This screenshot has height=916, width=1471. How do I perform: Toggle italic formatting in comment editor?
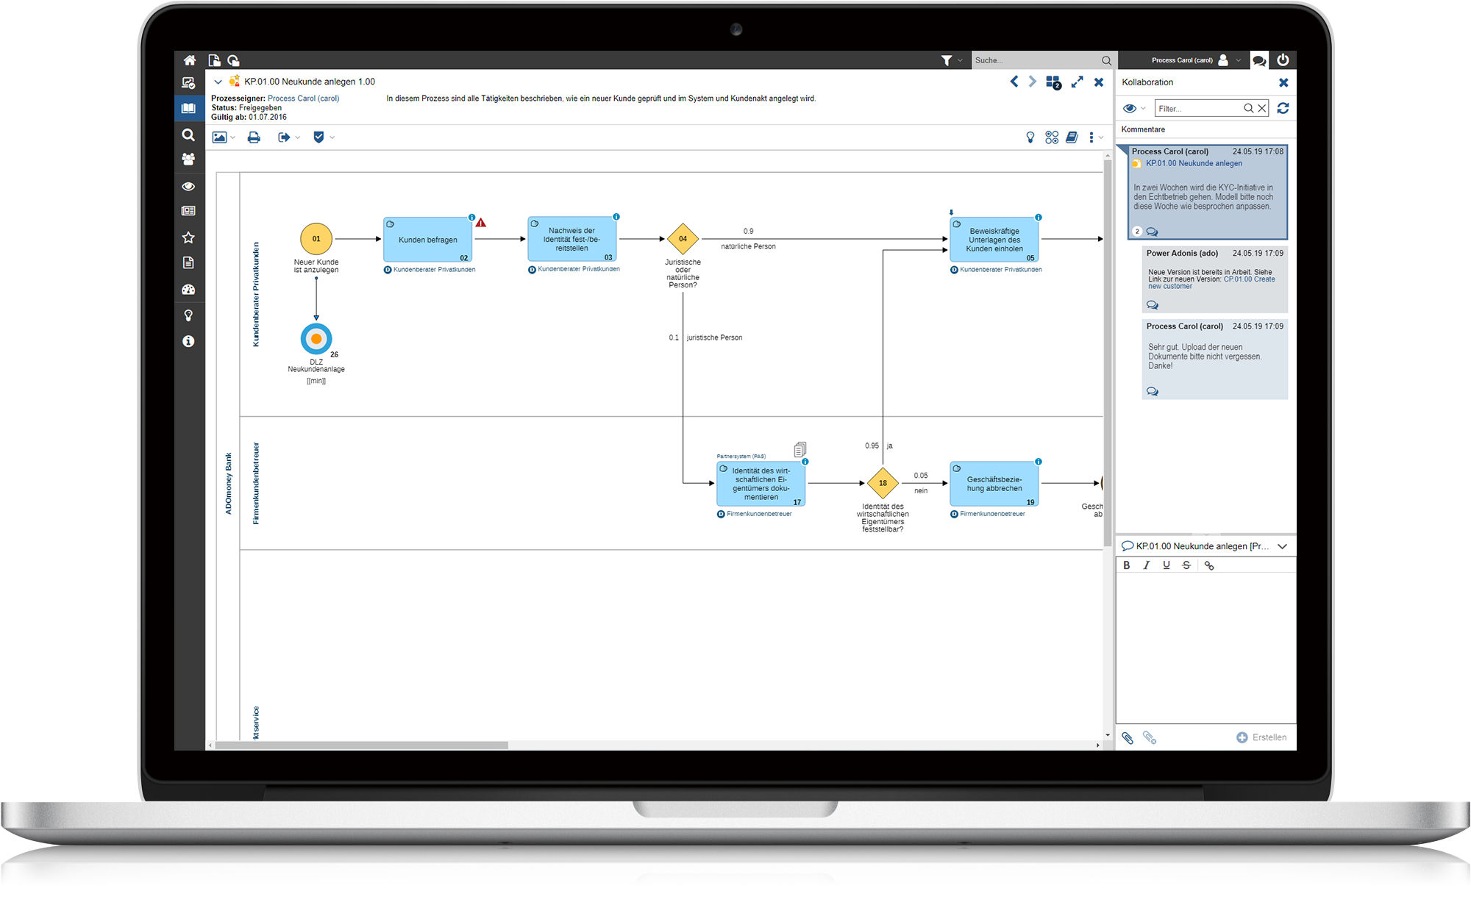pos(1146,565)
